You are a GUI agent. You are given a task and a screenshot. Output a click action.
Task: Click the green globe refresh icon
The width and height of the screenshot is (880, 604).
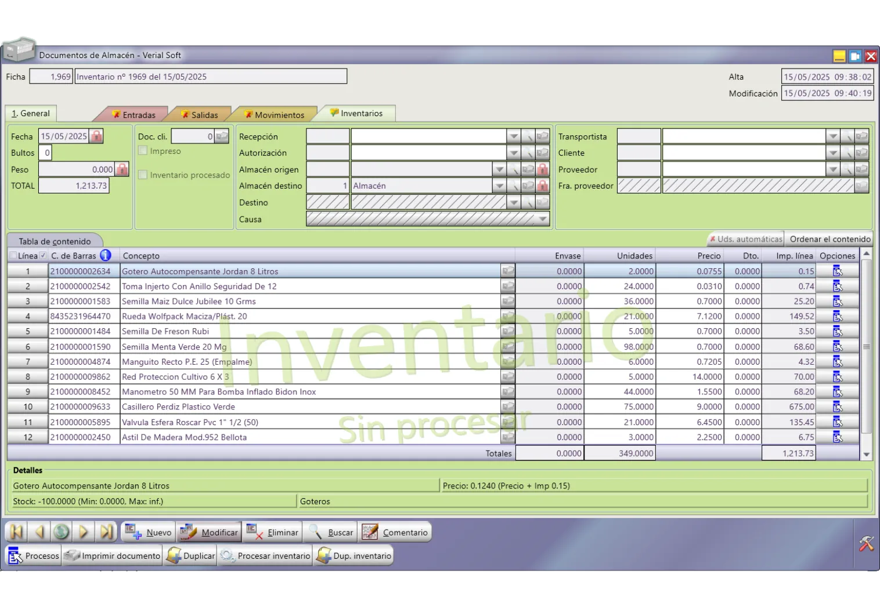[61, 532]
